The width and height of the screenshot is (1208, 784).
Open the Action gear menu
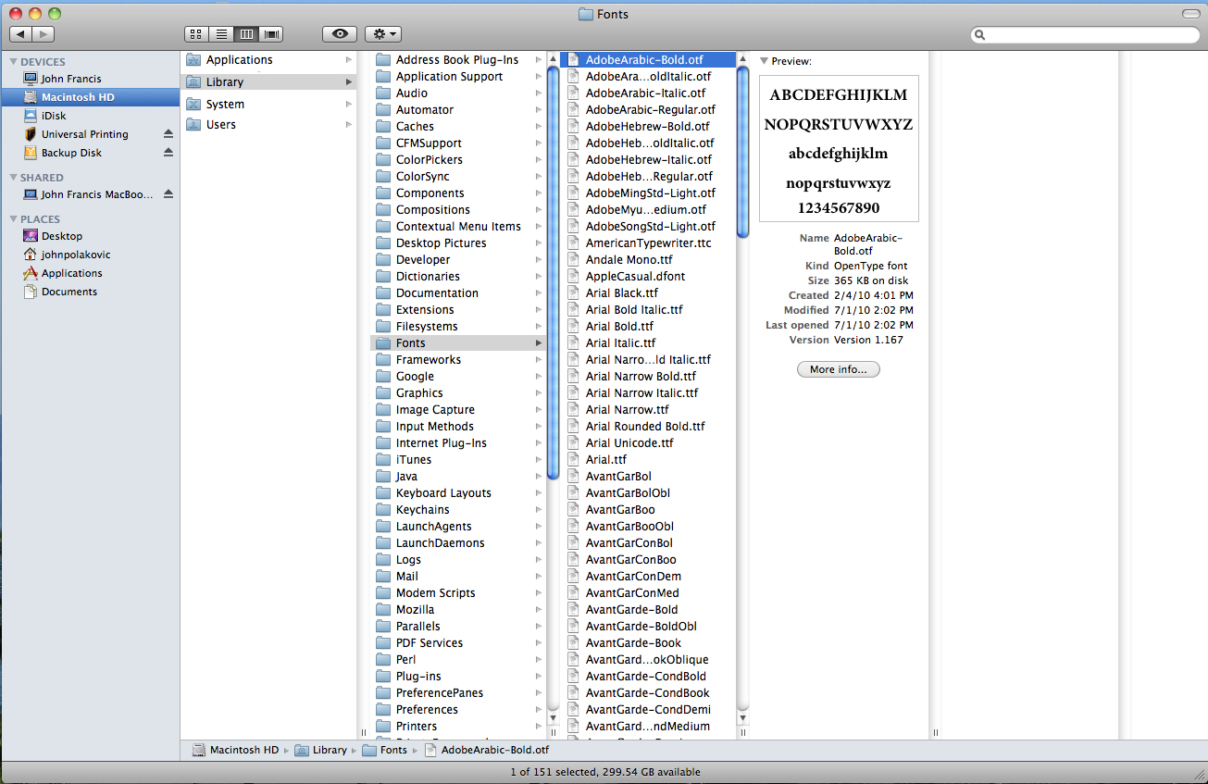coord(382,34)
